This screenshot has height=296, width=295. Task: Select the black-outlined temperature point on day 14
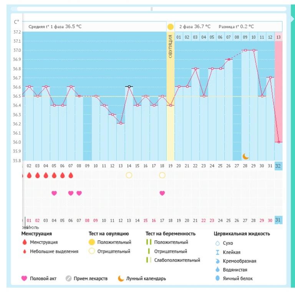[129, 86]
